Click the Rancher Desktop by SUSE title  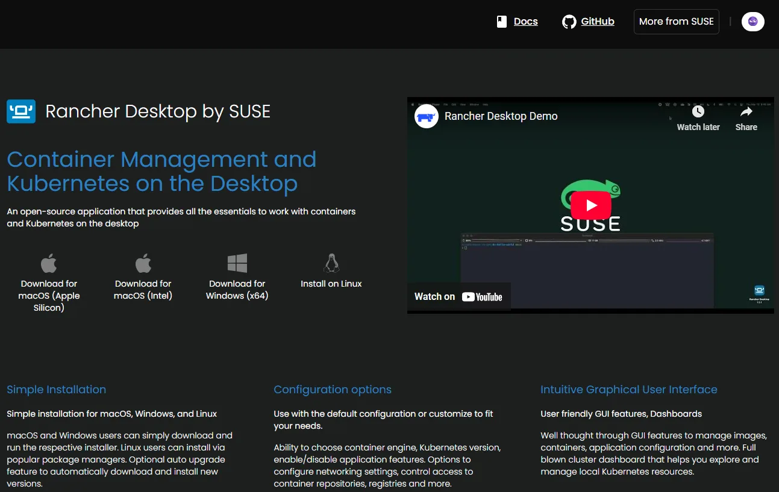pos(158,111)
